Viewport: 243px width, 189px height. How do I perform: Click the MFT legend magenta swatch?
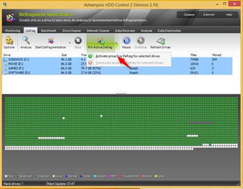click(110, 176)
